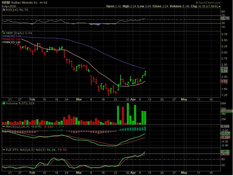This screenshot has height=176, width=233.
Task: Click the HBM ticker symbol title
Action: click(6, 2)
